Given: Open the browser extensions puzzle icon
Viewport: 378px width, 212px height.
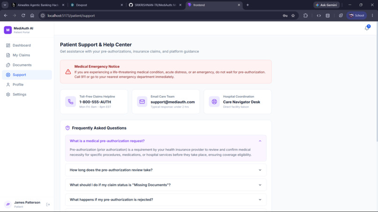Looking at the screenshot, I should [305, 15].
